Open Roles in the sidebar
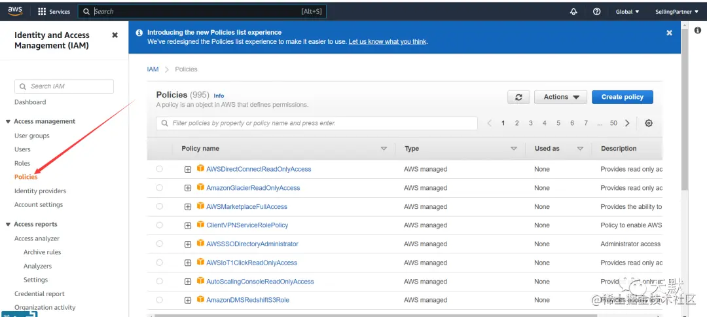Screen dimensions: 707x317 pos(22,163)
